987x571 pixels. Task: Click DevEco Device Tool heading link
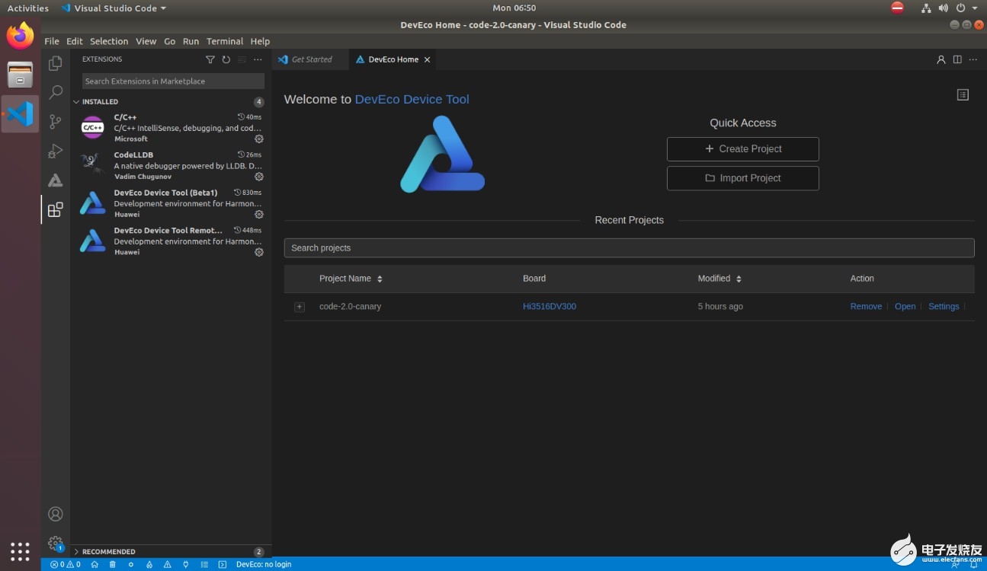pyautogui.click(x=412, y=99)
